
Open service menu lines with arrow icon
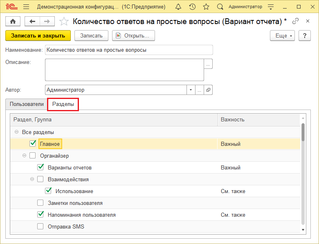point(271,7)
